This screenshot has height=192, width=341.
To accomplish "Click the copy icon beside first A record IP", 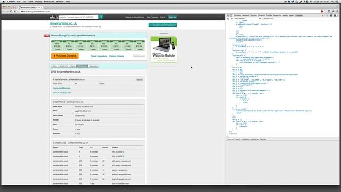I will click(x=123, y=151).
